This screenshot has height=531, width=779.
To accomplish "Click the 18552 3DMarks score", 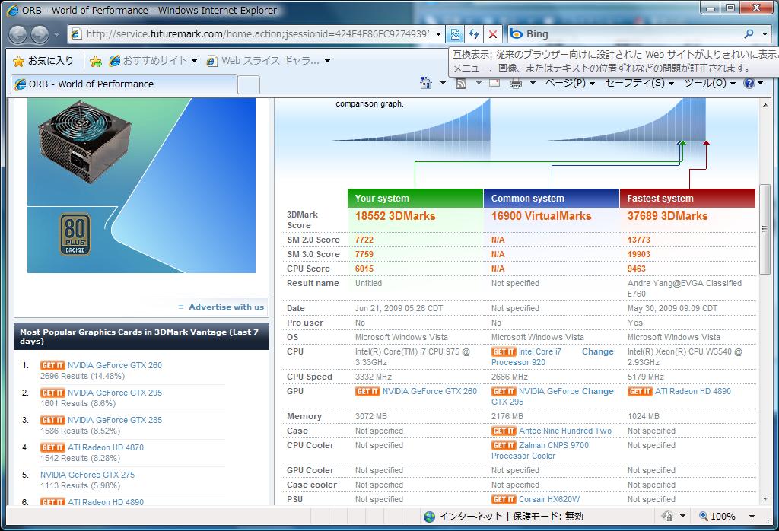I will point(395,216).
